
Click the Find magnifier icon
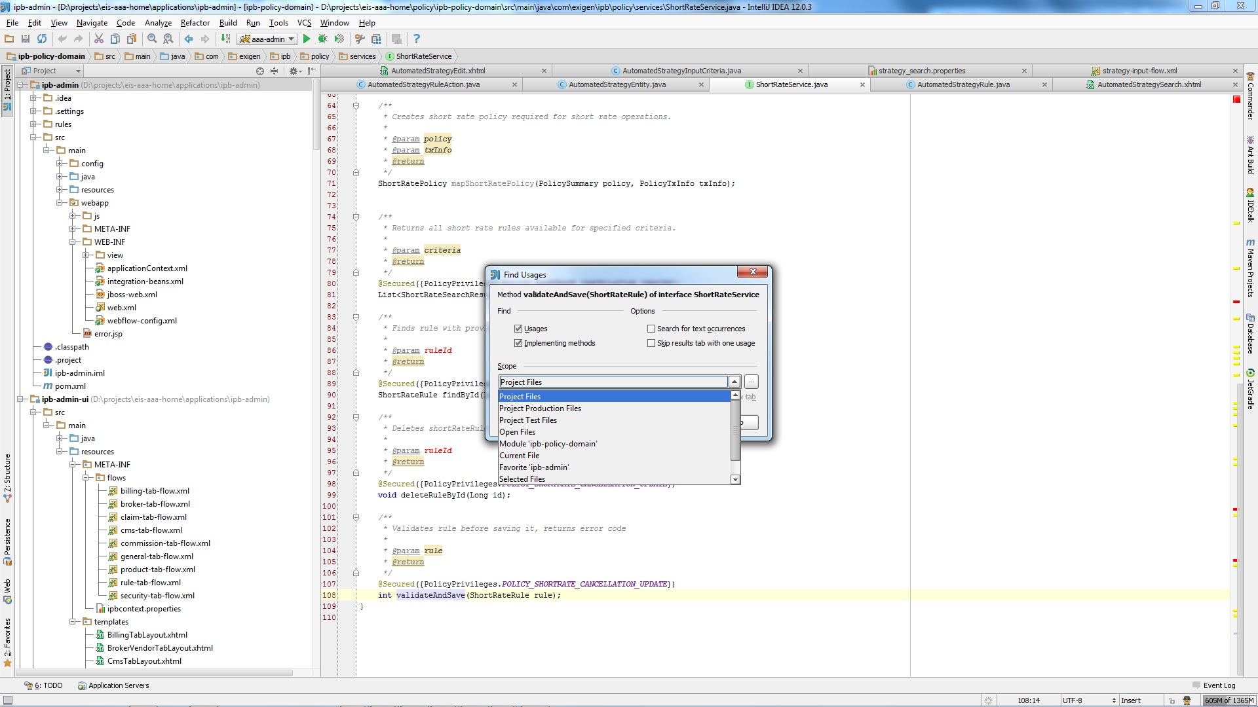[x=152, y=39]
